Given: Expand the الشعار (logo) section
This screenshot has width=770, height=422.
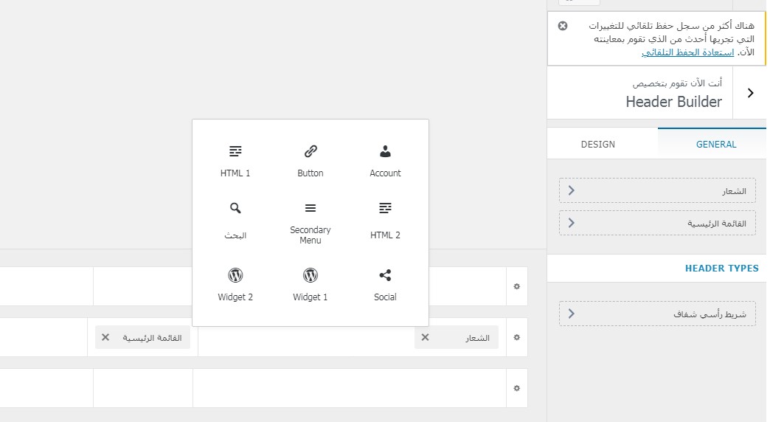Looking at the screenshot, I should point(657,191).
